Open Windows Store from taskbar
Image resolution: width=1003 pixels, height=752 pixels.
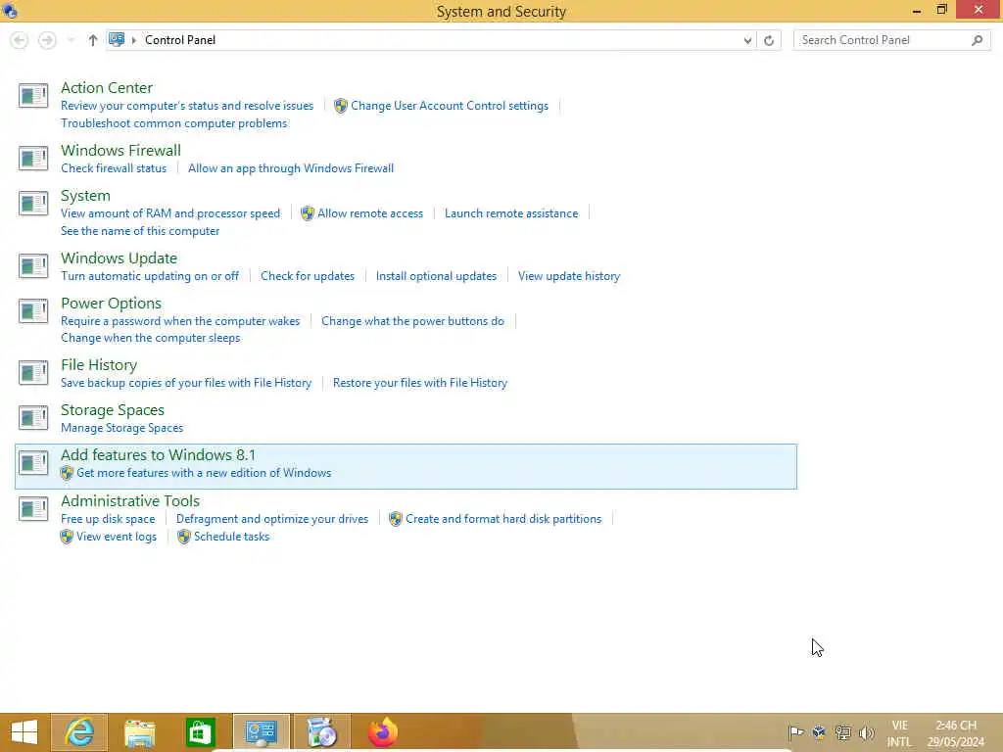tap(200, 732)
